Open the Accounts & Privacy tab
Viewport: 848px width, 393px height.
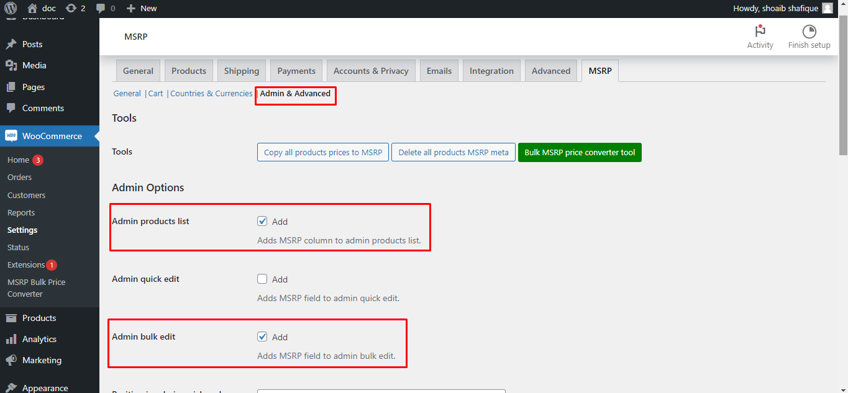click(372, 71)
